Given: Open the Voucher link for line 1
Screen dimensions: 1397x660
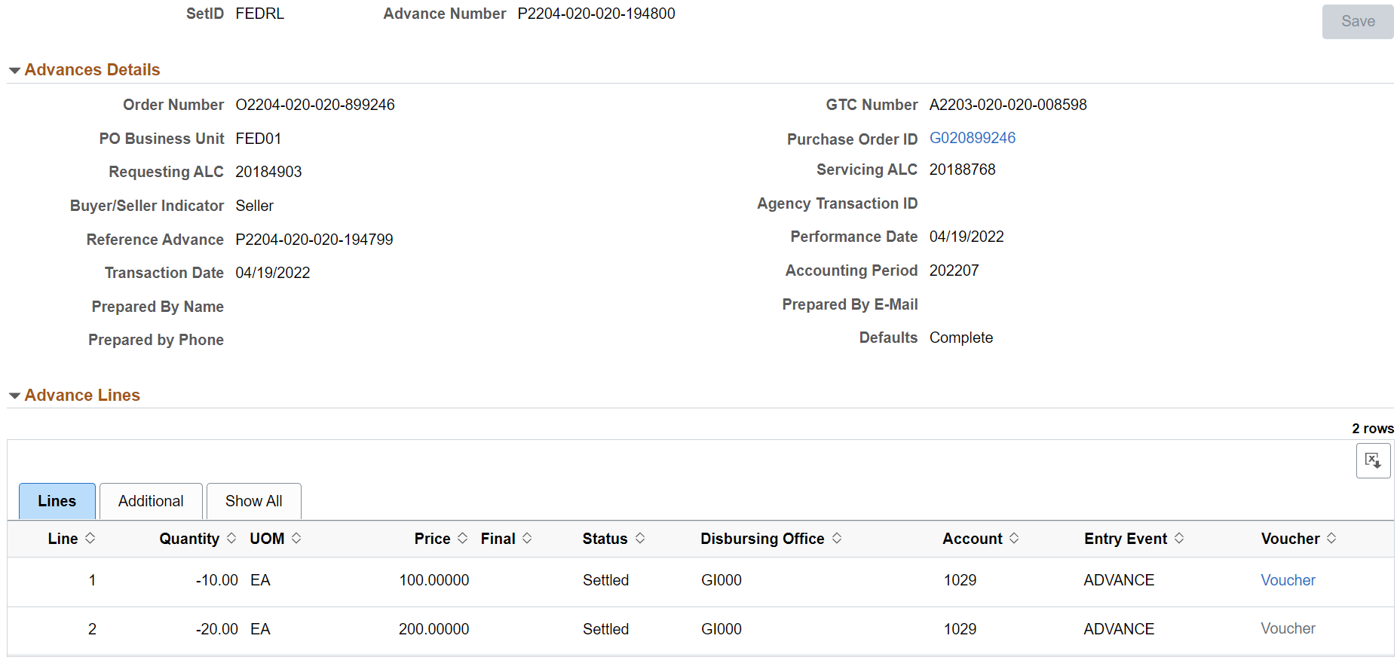Looking at the screenshot, I should click(1288, 580).
